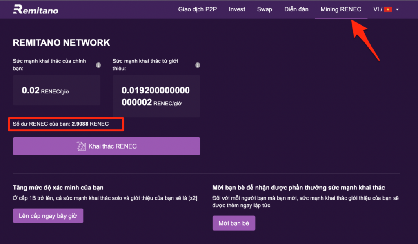
Task: Show info for referral mining power
Action: [x=198, y=65]
